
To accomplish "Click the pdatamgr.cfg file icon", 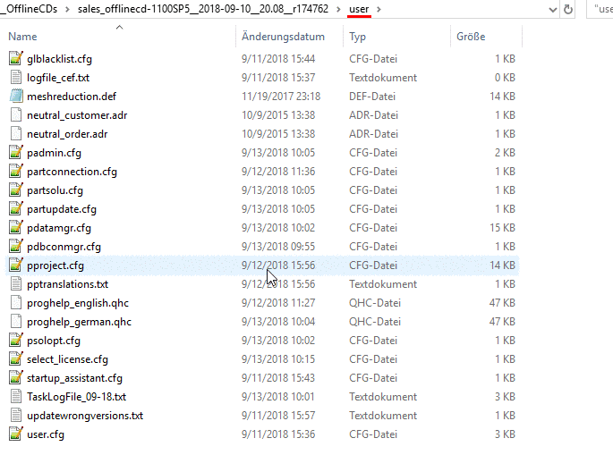I will point(15,227).
